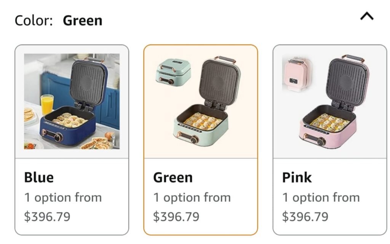Collapse the Color options section chevron
The width and height of the screenshot is (390, 244).
[x=367, y=16]
